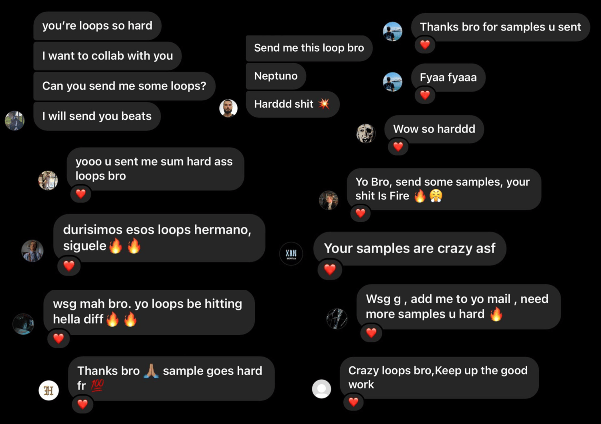Click the heart under 'yooo u sent me sum hard' message
601x424 pixels.
pyautogui.click(x=81, y=194)
